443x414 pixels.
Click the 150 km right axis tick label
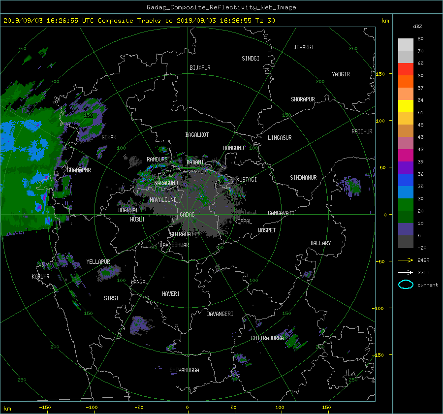pyautogui.click(x=380, y=74)
